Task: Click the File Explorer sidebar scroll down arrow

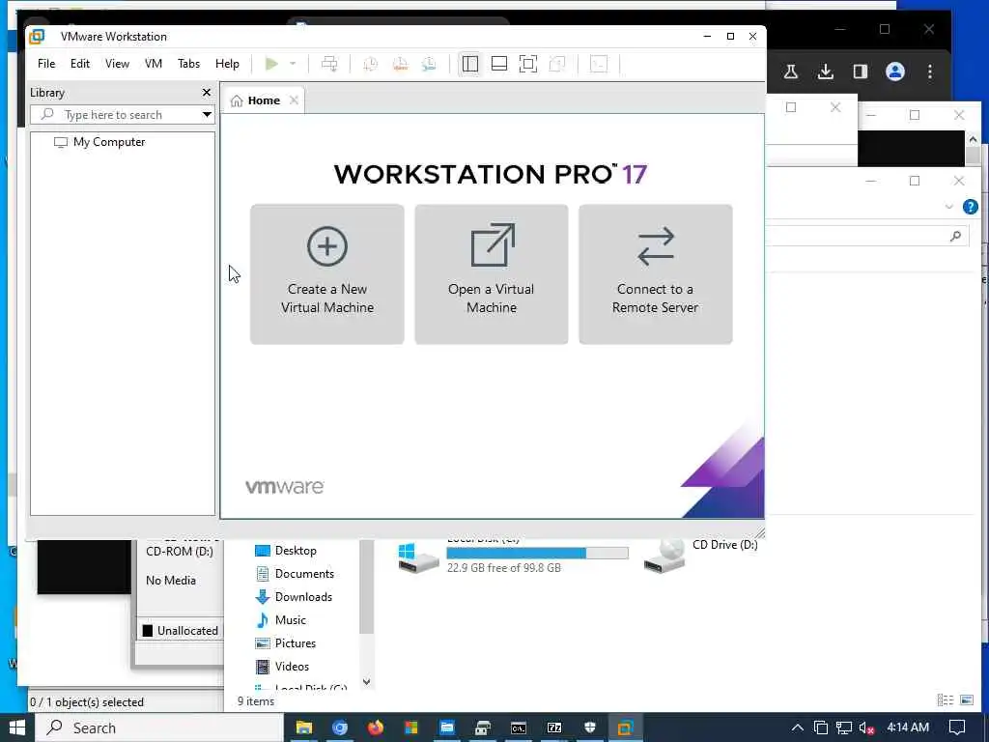Action: (366, 682)
